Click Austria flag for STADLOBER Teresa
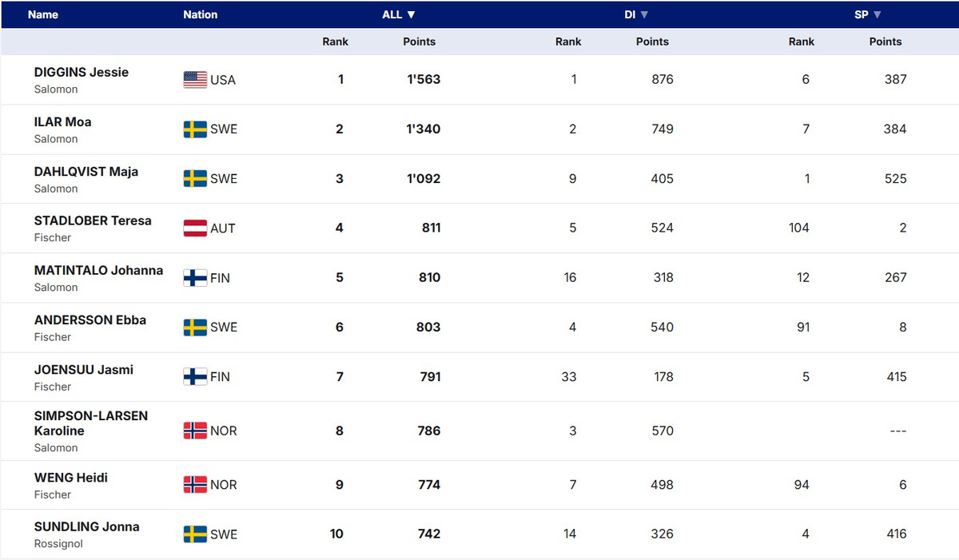Viewport: 959px width, 560px height. coord(195,228)
